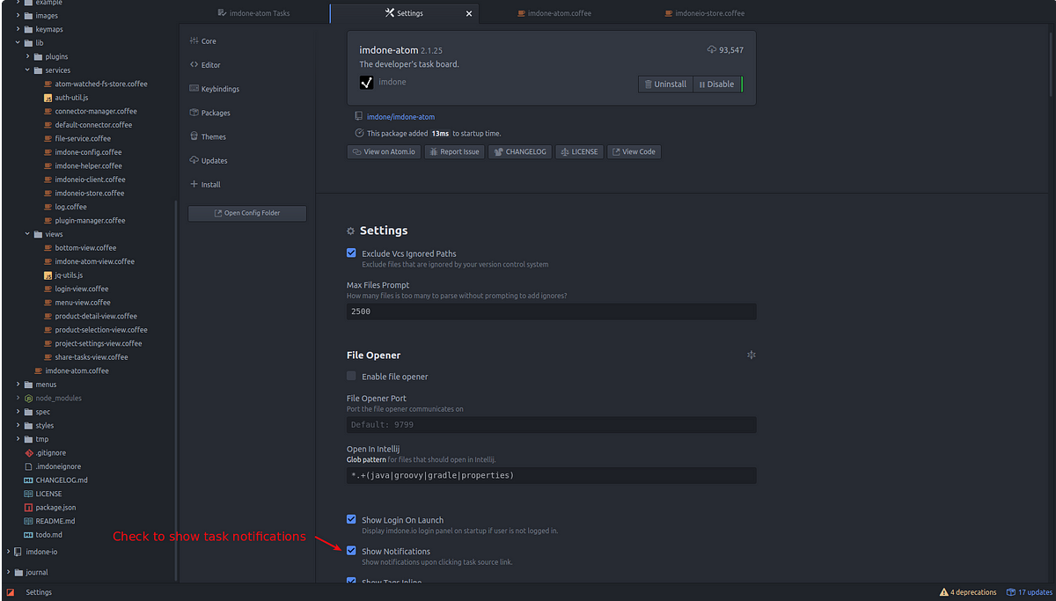Click the log.coffee file icon

click(x=48, y=207)
